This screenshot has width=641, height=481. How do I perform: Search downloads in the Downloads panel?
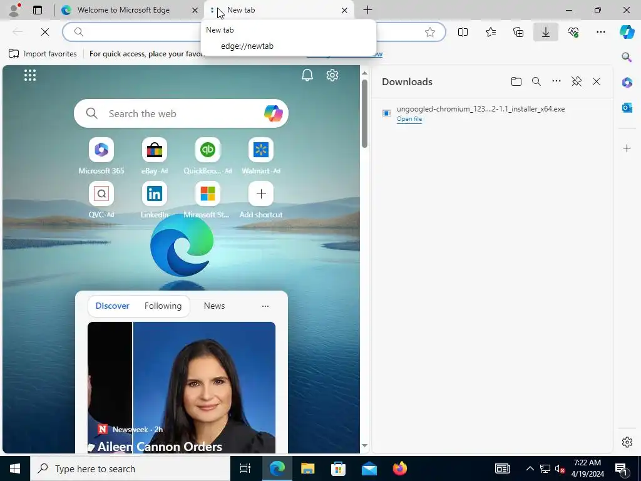coord(536,81)
